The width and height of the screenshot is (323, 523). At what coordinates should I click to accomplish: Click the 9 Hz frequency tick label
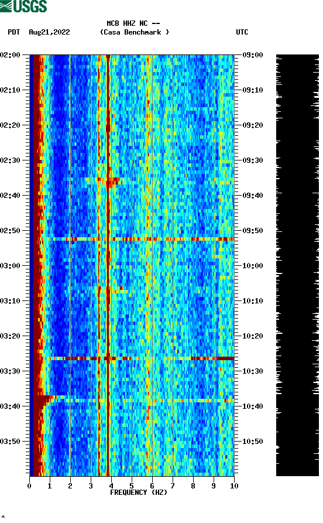pyautogui.click(x=214, y=486)
